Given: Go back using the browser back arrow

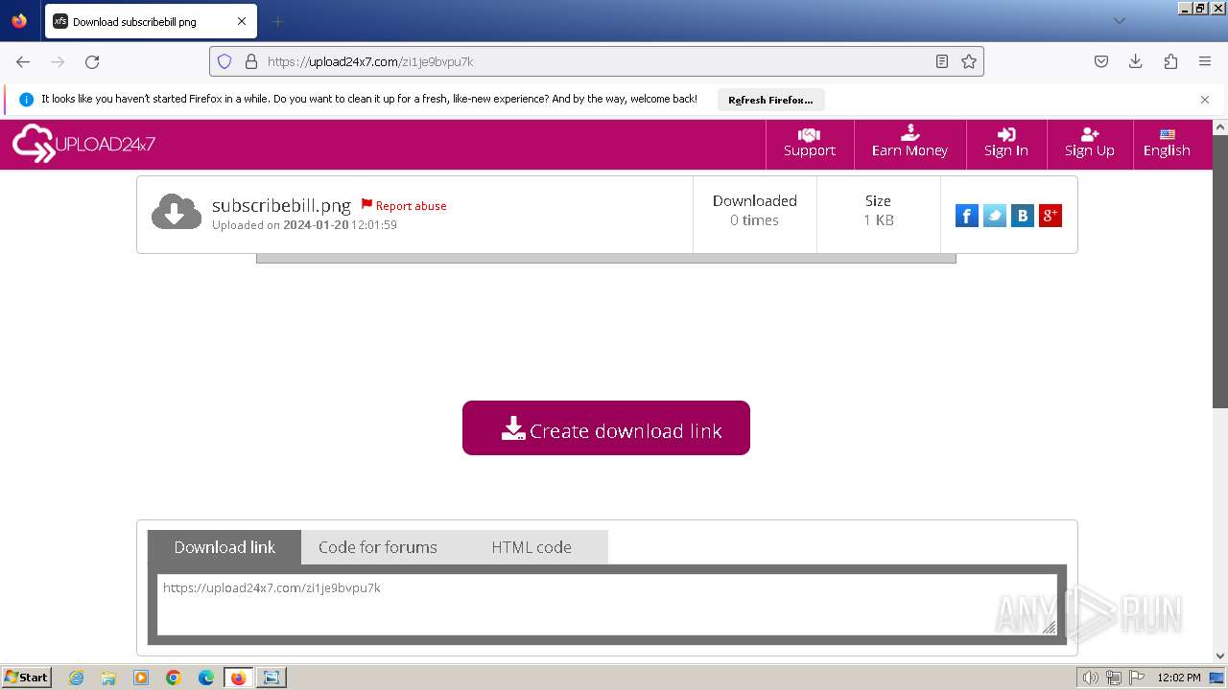Looking at the screenshot, I should point(23,61).
